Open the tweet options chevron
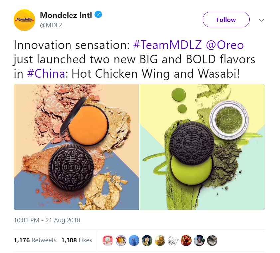280x253 pixels. pyautogui.click(x=261, y=20)
